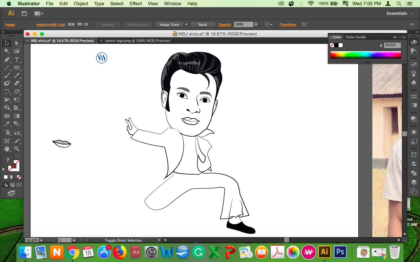Select the Line Segment tool
Viewport: 420px width, 262px height.
click(7, 68)
